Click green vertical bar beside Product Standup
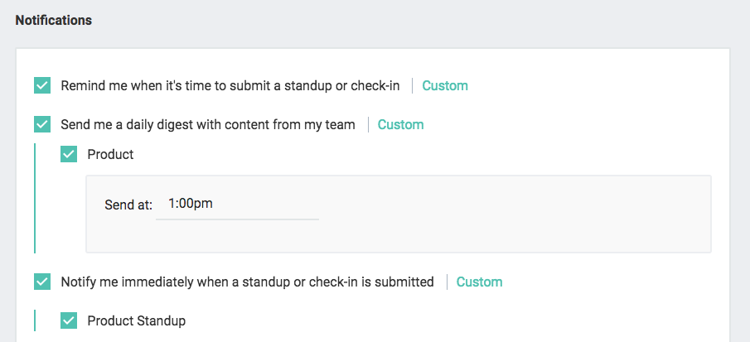The height and width of the screenshot is (342, 750). coord(35,320)
